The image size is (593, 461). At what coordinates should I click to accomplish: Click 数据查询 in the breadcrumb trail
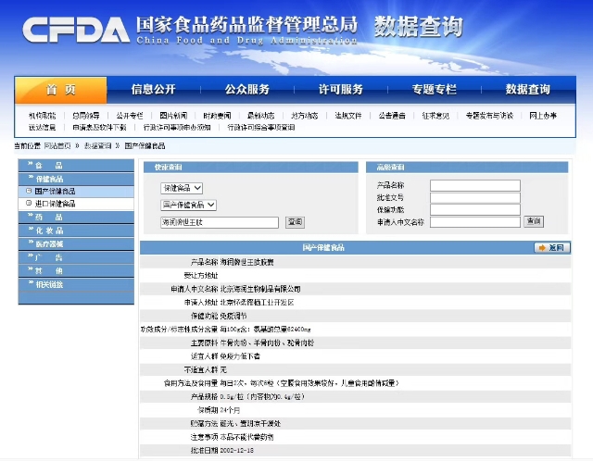tap(97, 146)
